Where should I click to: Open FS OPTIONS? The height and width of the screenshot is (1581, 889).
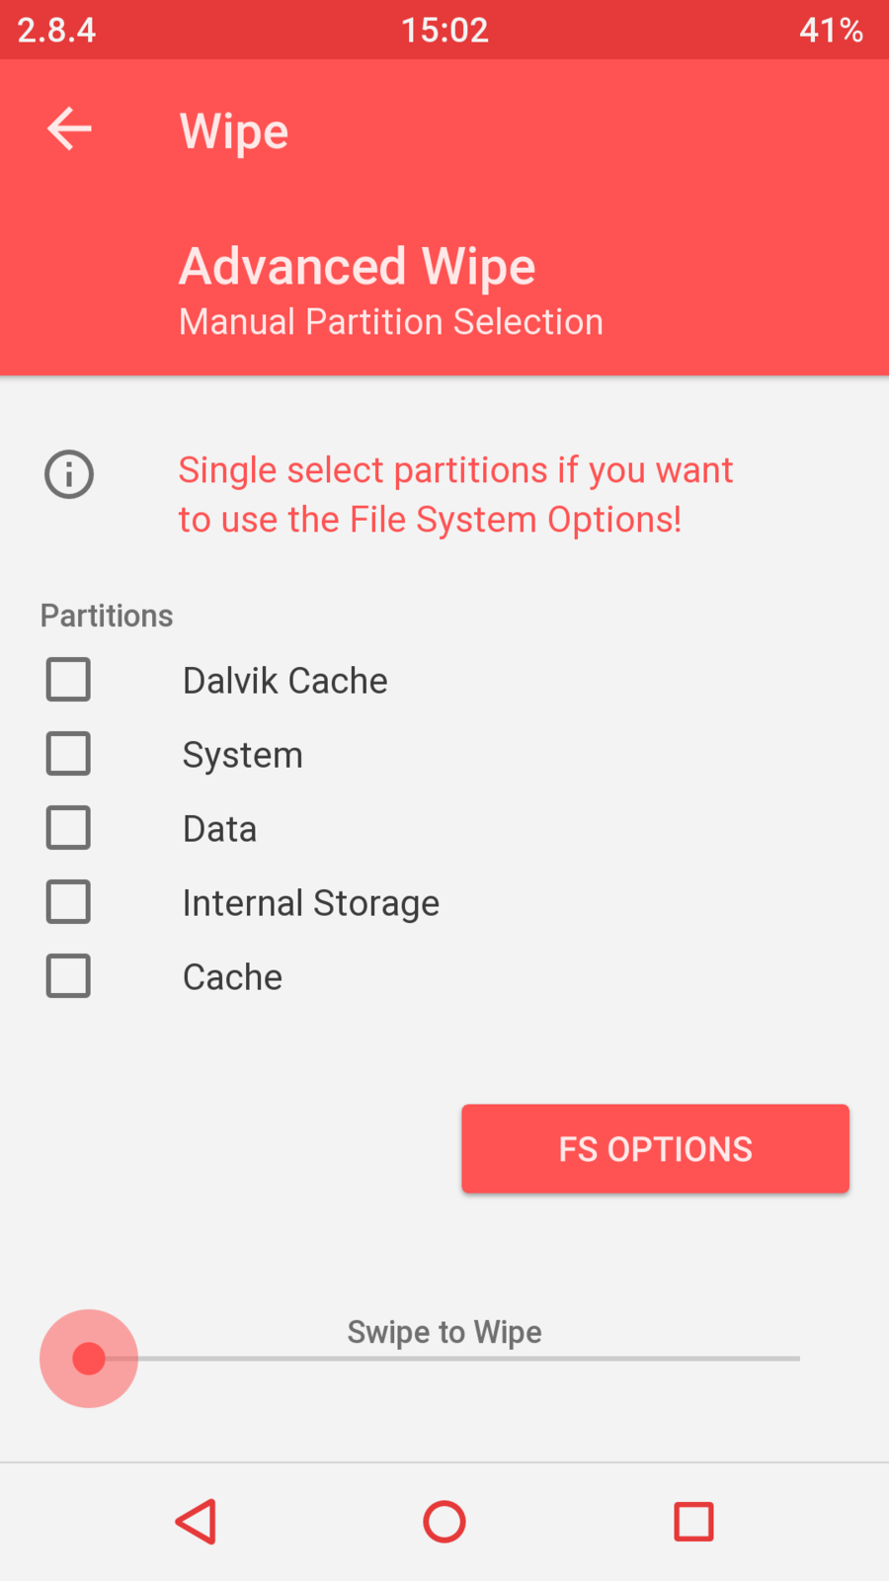655,1148
